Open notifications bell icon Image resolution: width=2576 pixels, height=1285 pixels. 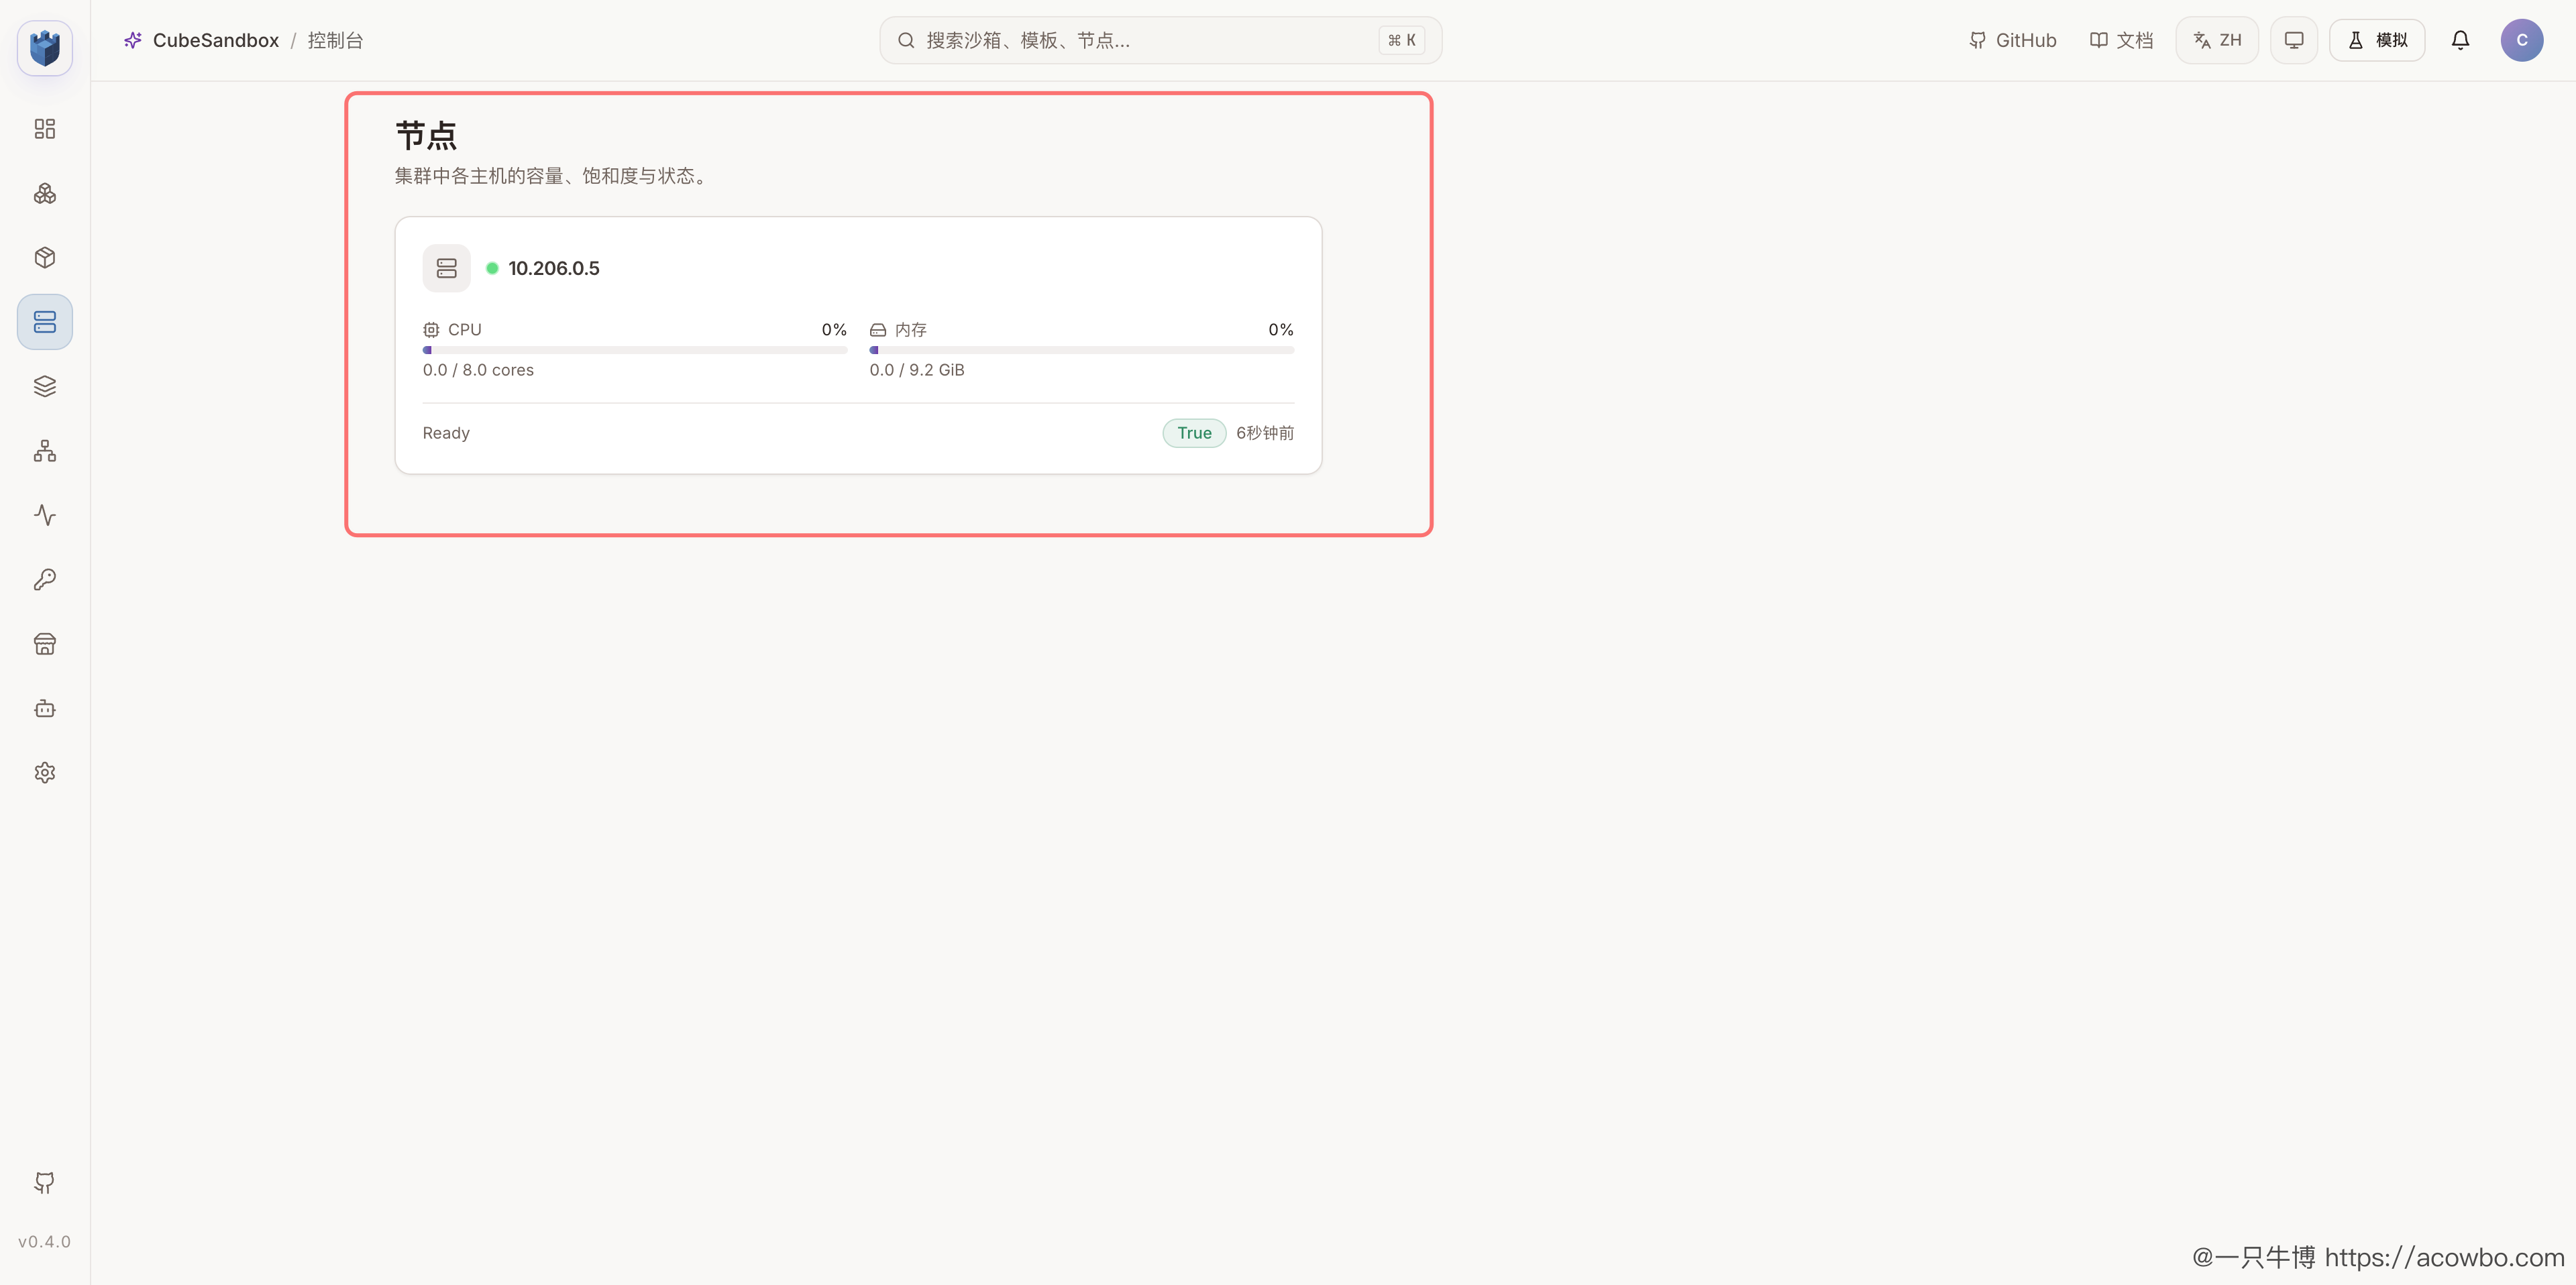point(2460,40)
